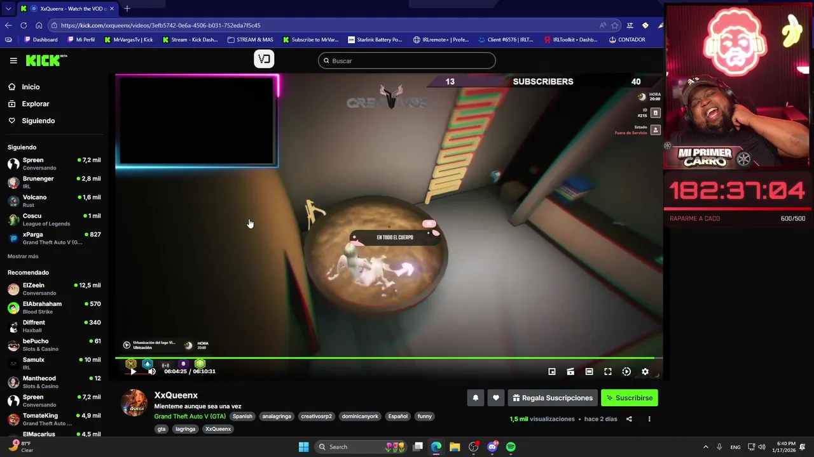Go to browser home page

(39, 25)
